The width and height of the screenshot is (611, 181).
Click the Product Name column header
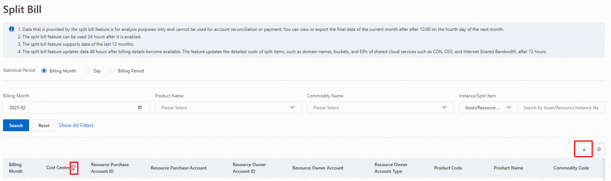click(508, 168)
